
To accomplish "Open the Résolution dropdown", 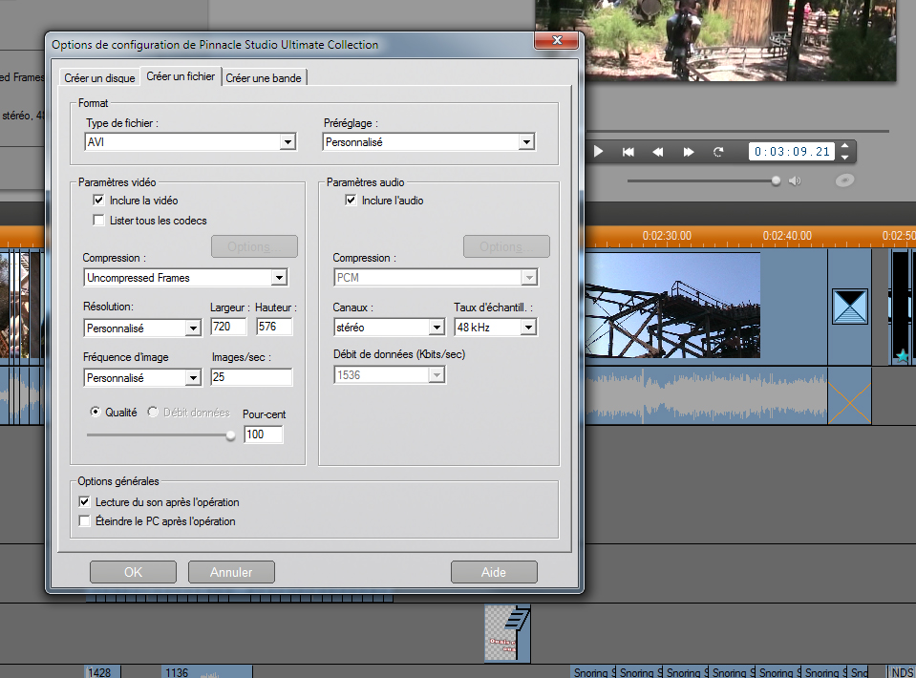I will point(193,328).
